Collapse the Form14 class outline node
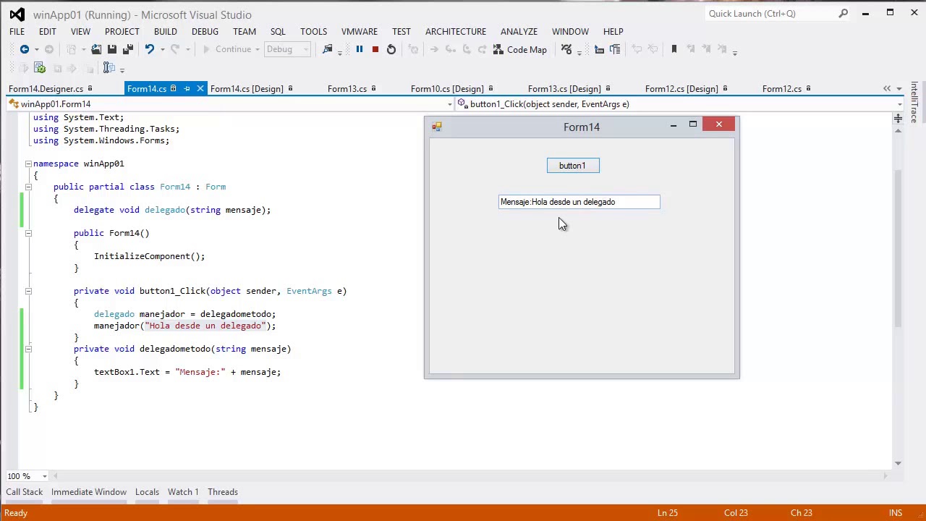926x521 pixels. pyautogui.click(x=28, y=187)
